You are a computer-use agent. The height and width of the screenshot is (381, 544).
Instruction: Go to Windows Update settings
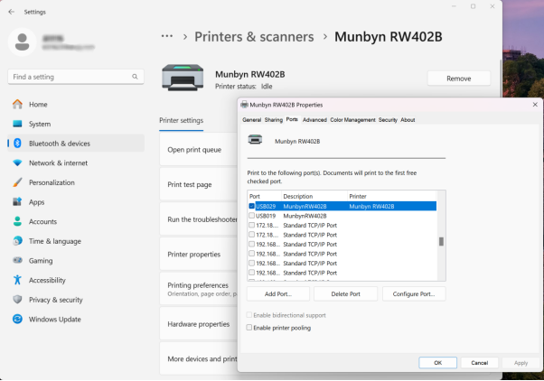[x=76, y=319]
